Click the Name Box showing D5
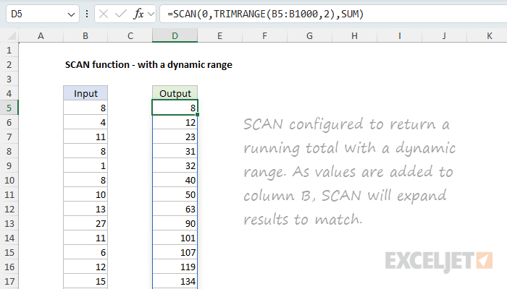The width and height of the screenshot is (507, 289). (x=33, y=14)
